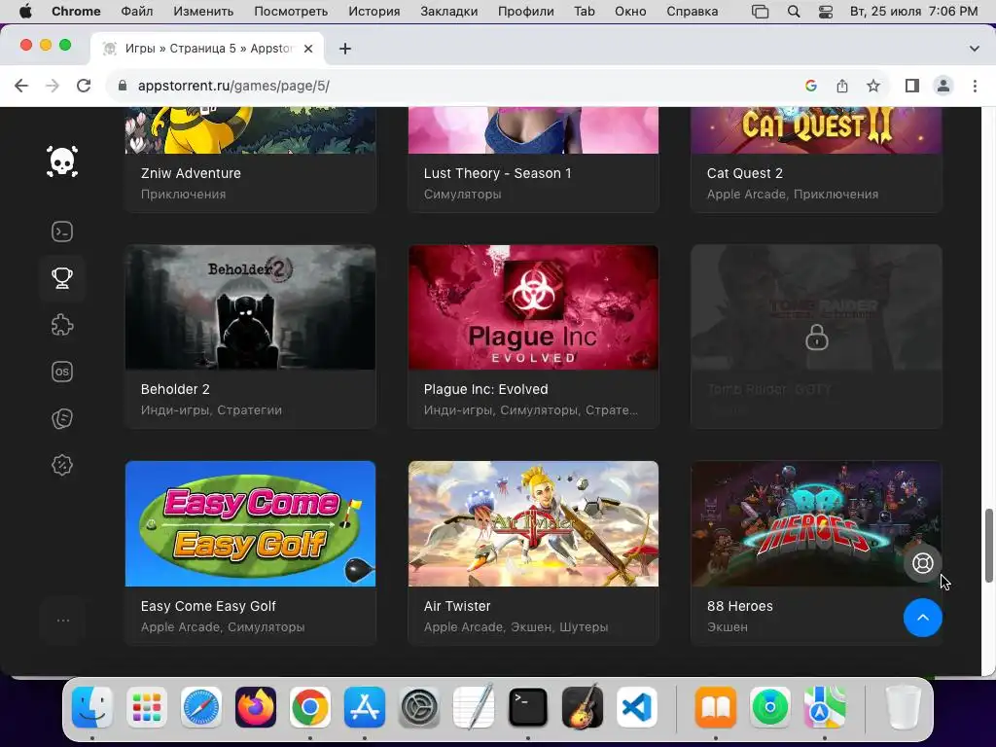Reload the page with refresh icon
This screenshot has height=747, width=996.
pyautogui.click(x=84, y=86)
